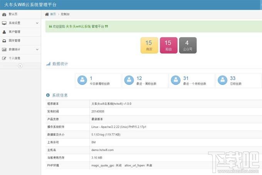Click the green welcome message banner

tap(154, 27)
